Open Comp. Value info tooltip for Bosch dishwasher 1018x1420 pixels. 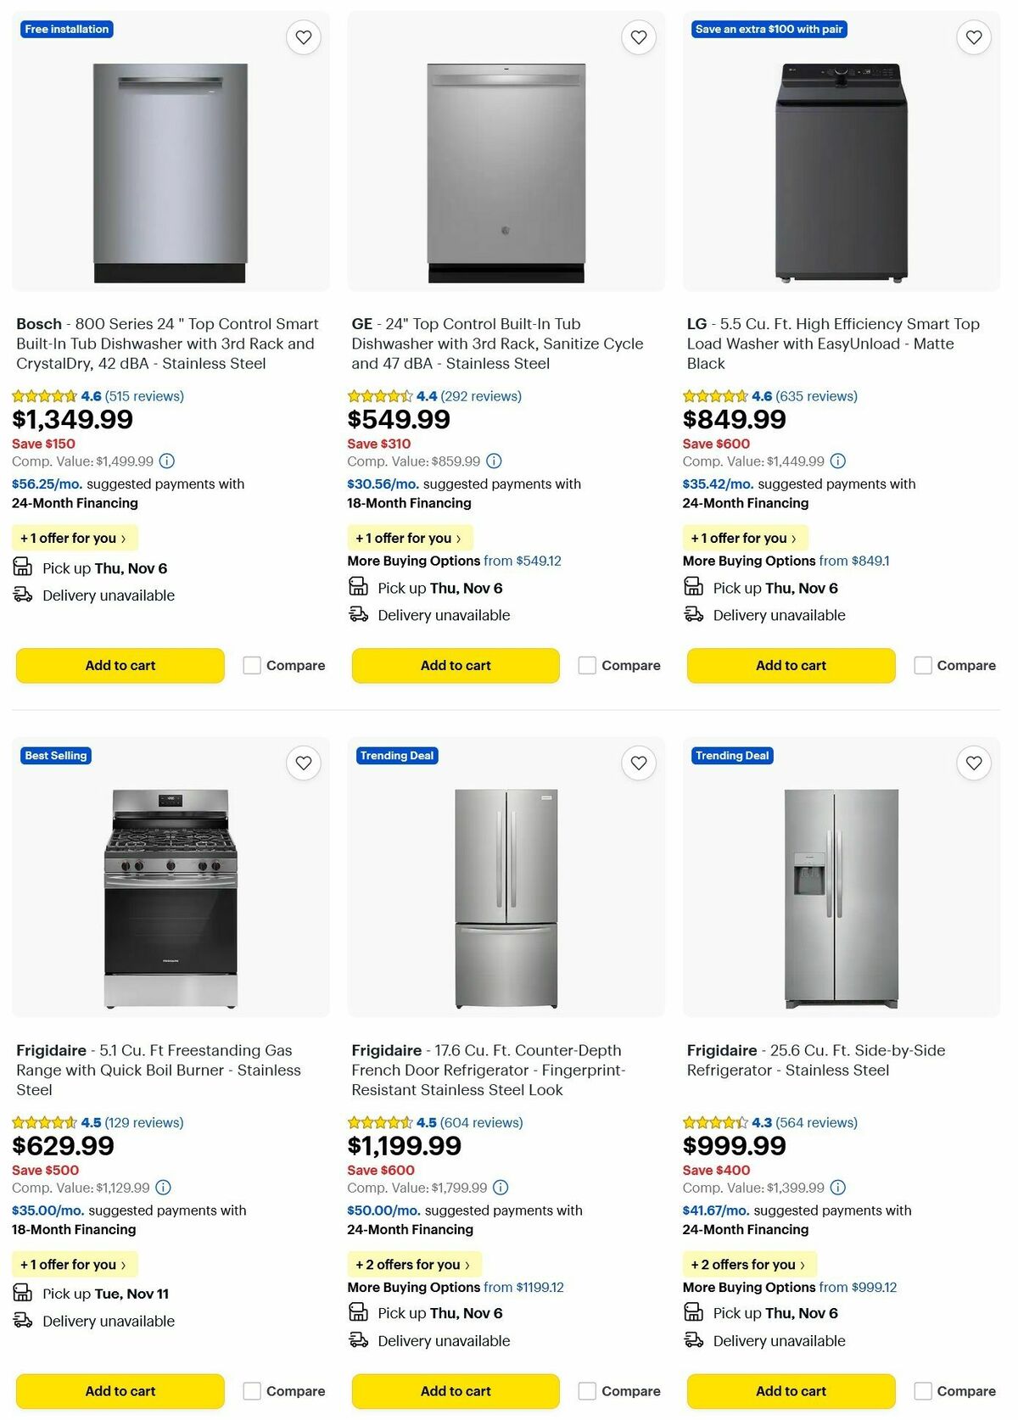(x=166, y=461)
